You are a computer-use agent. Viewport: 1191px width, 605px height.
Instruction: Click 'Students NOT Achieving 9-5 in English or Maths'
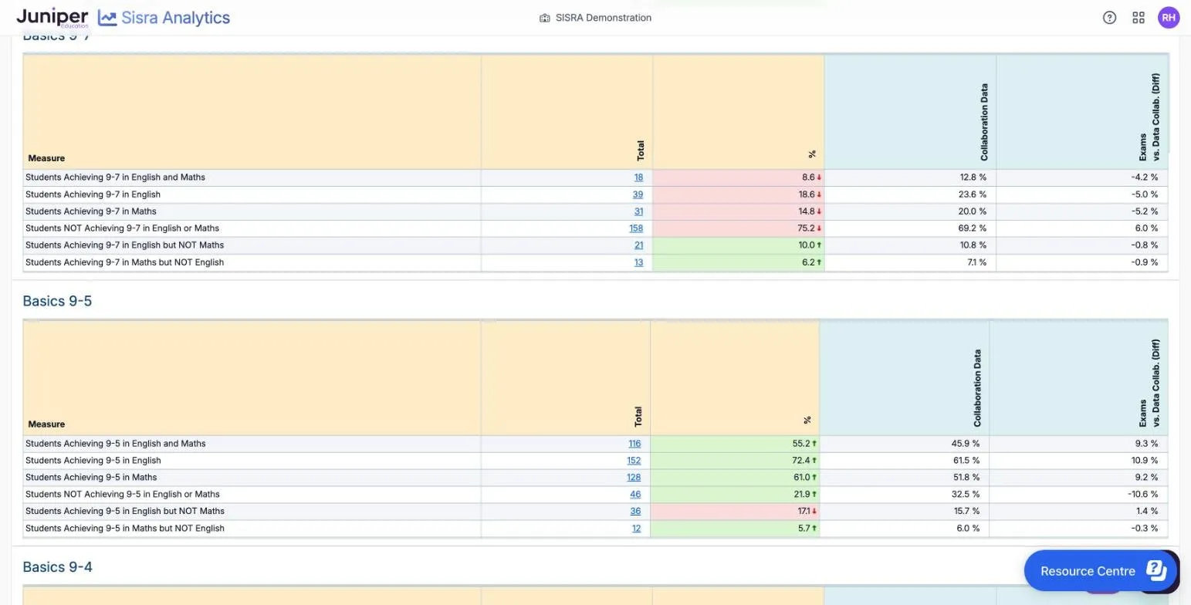tap(122, 495)
